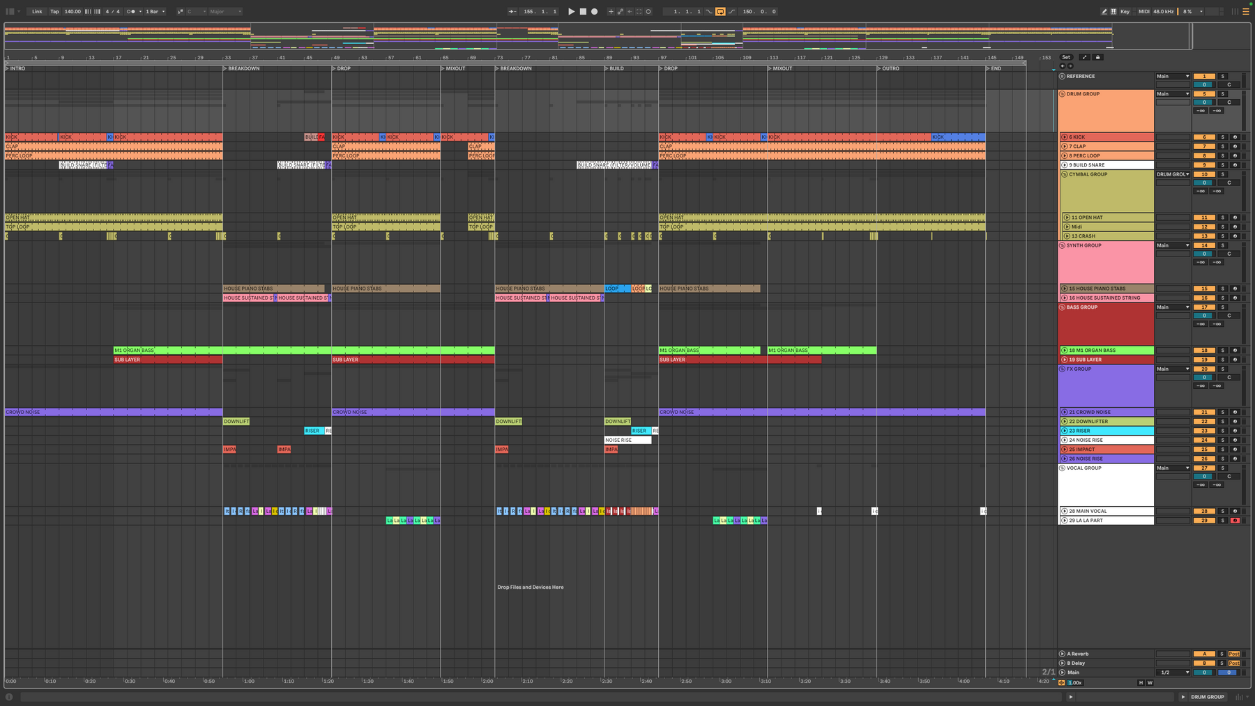
Task: Open Main track 1/2 output dropdown
Action: [x=1173, y=673]
